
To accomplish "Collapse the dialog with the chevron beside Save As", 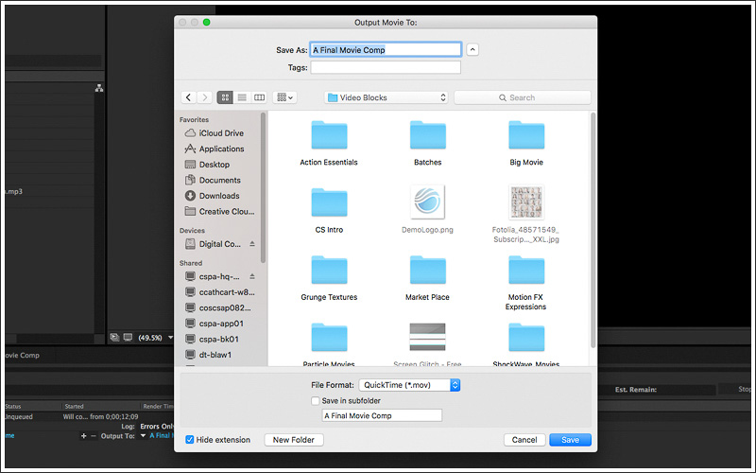I will click(x=472, y=50).
